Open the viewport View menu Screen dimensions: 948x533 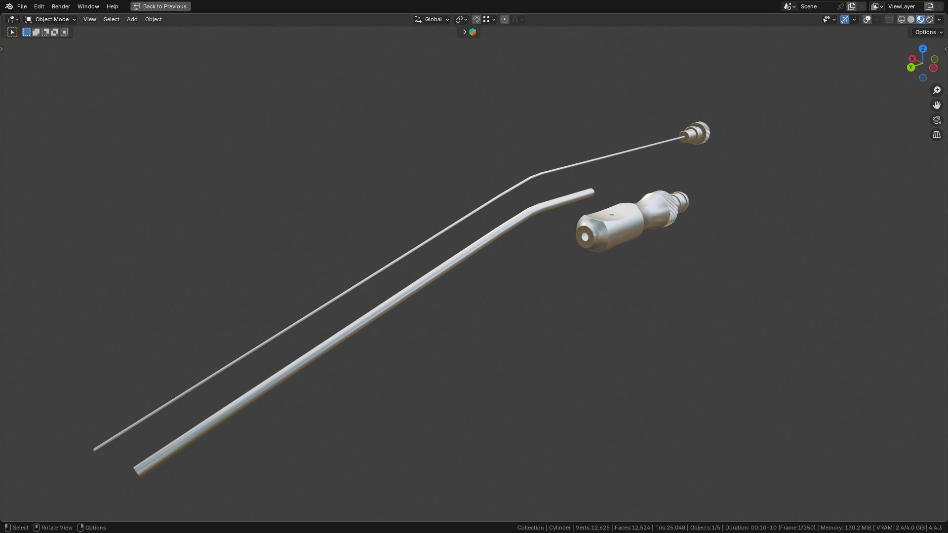click(89, 19)
